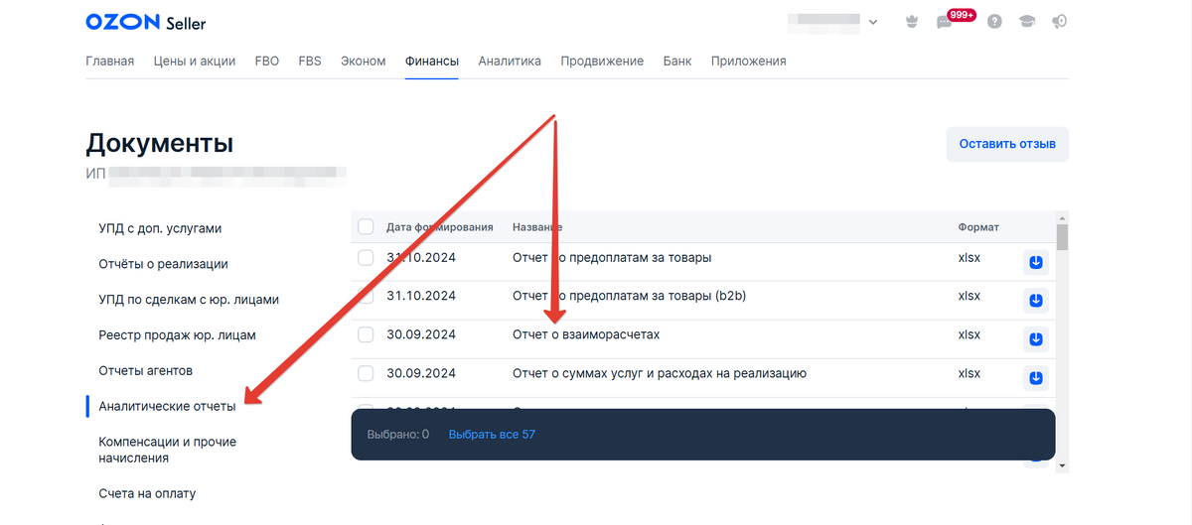Go to the Главная tab

pyautogui.click(x=110, y=61)
